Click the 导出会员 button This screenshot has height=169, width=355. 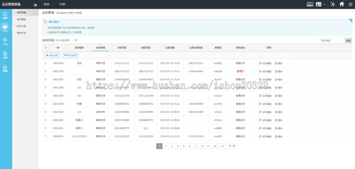(x=70, y=55)
